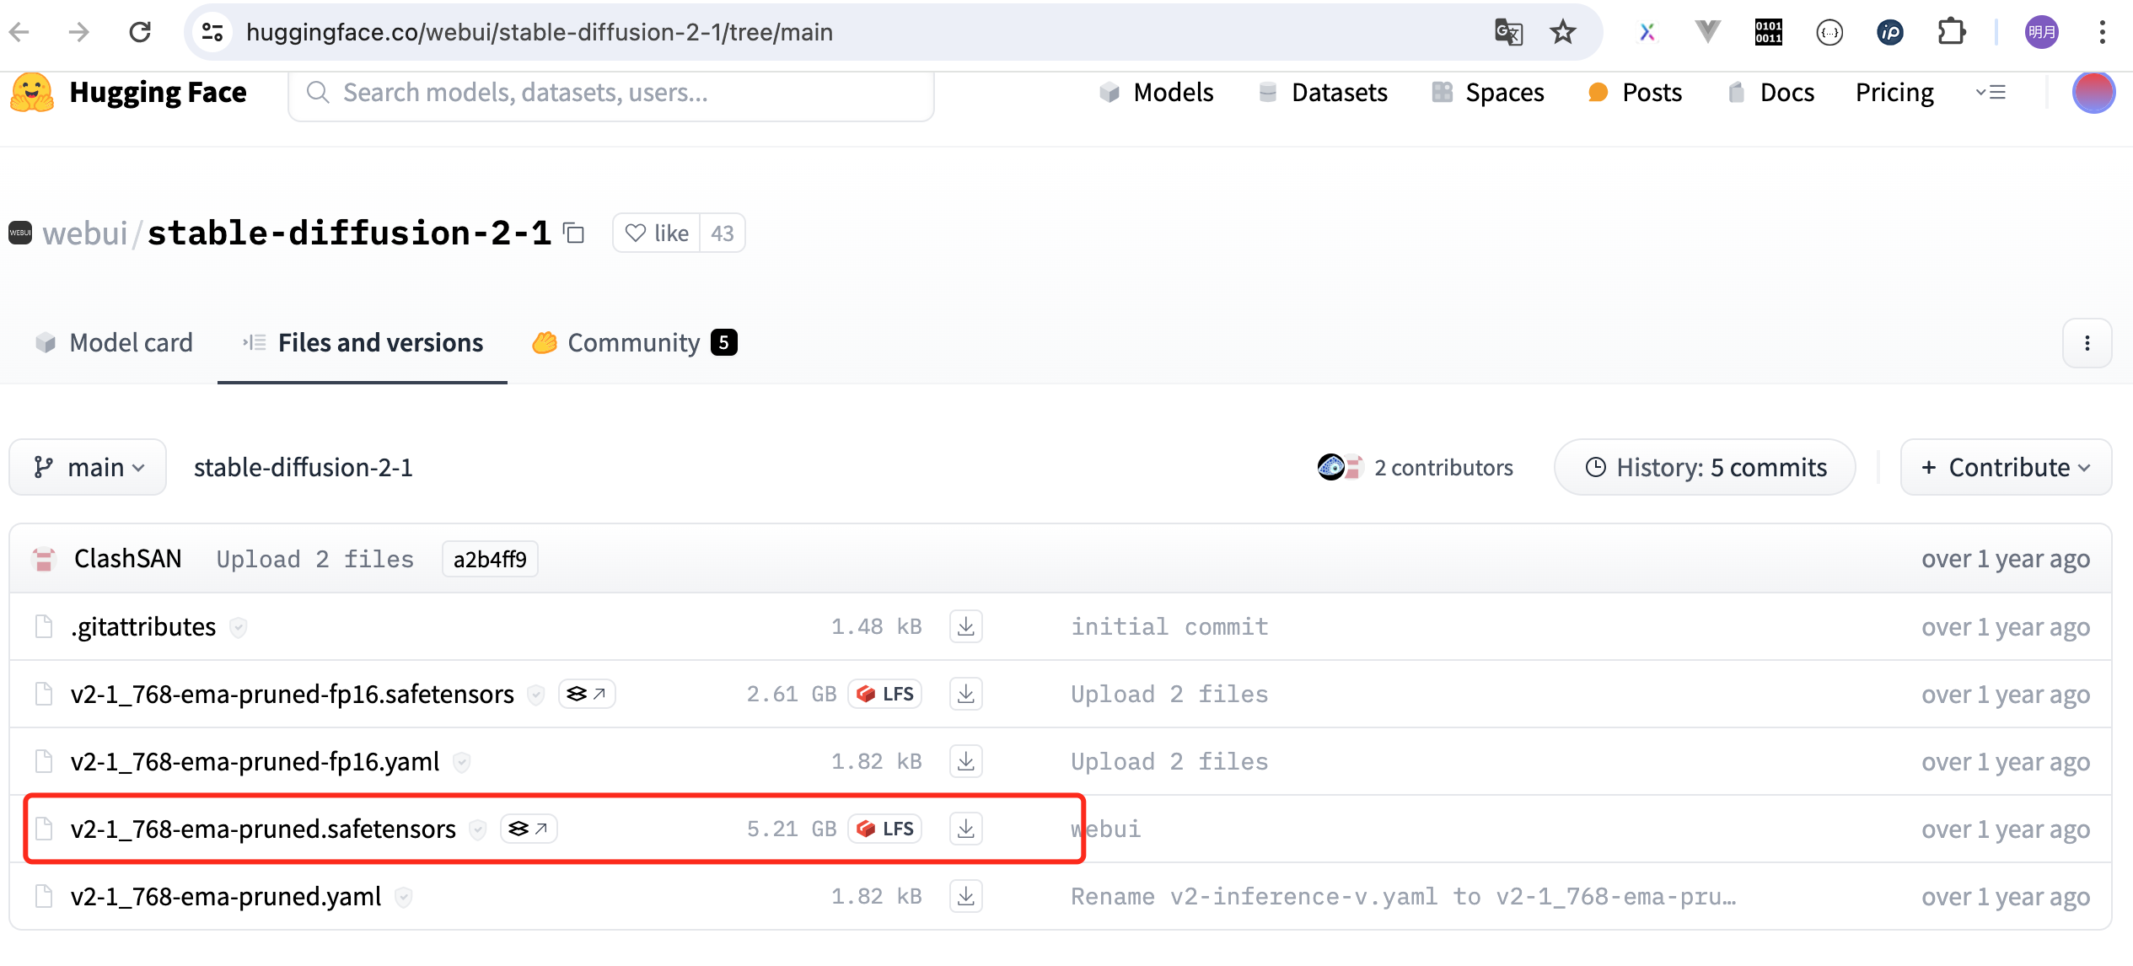Open the circular braces extension icon
This screenshot has width=2133, height=966.
1829,32
